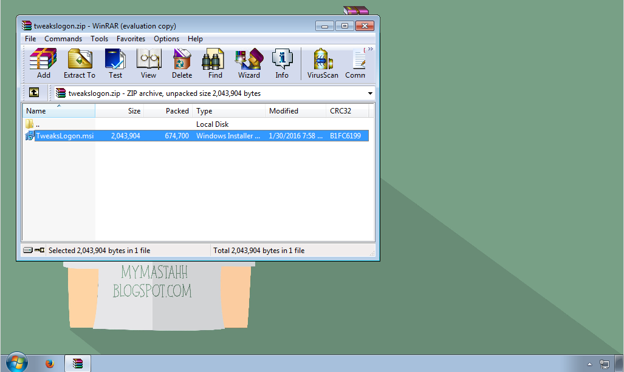Click the msi installer file icon
Viewport: 624px width, 372px height.
tap(29, 136)
